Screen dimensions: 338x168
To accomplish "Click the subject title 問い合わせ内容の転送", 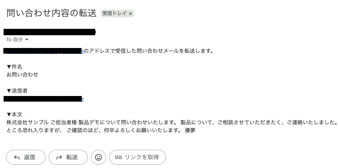I will [x=51, y=13].
